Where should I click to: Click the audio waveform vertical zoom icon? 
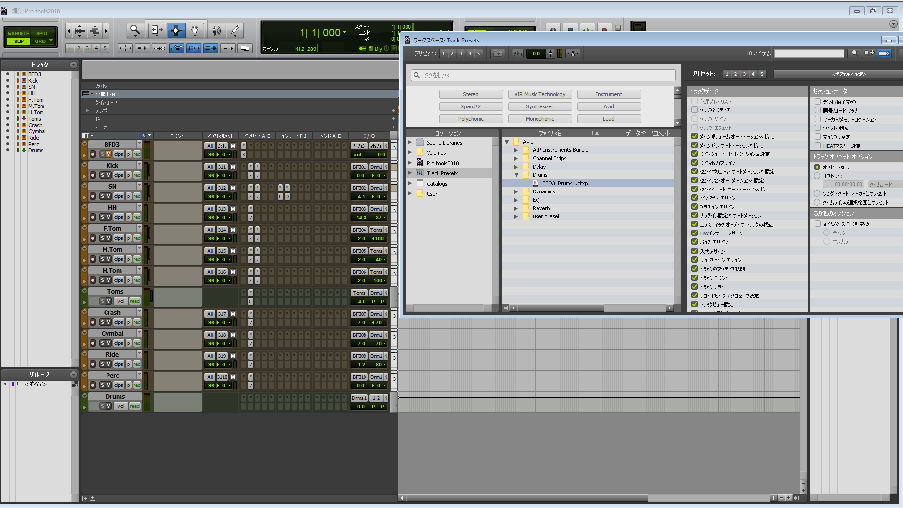coord(80,31)
